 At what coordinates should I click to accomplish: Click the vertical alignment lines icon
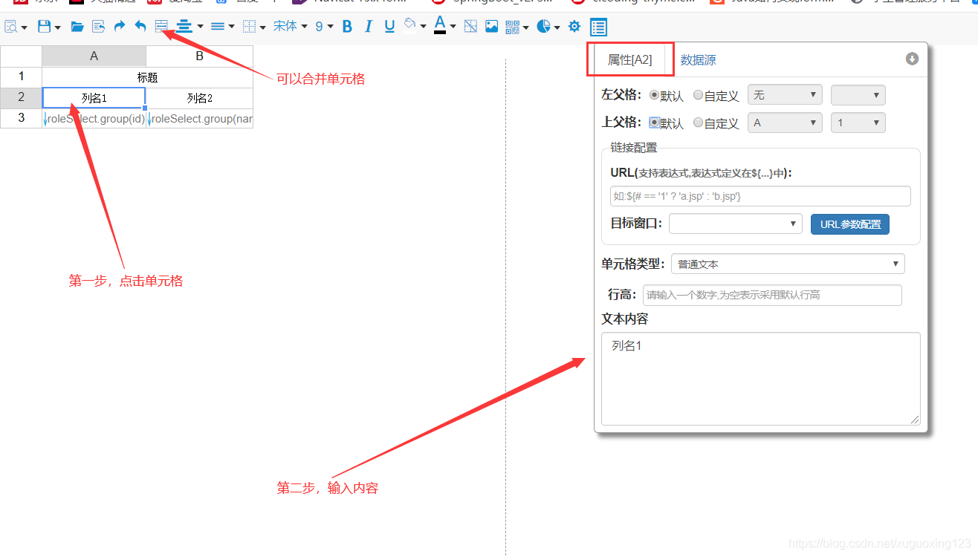(218, 27)
